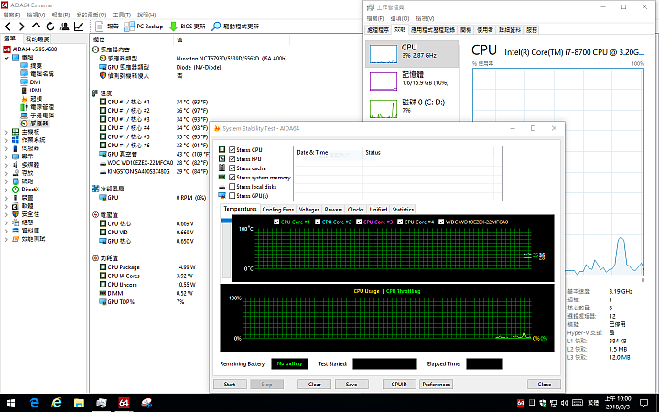The width and height of the screenshot is (659, 412).
Task: Open PC Backup from AIDA64 toolbar
Action: tap(144, 27)
